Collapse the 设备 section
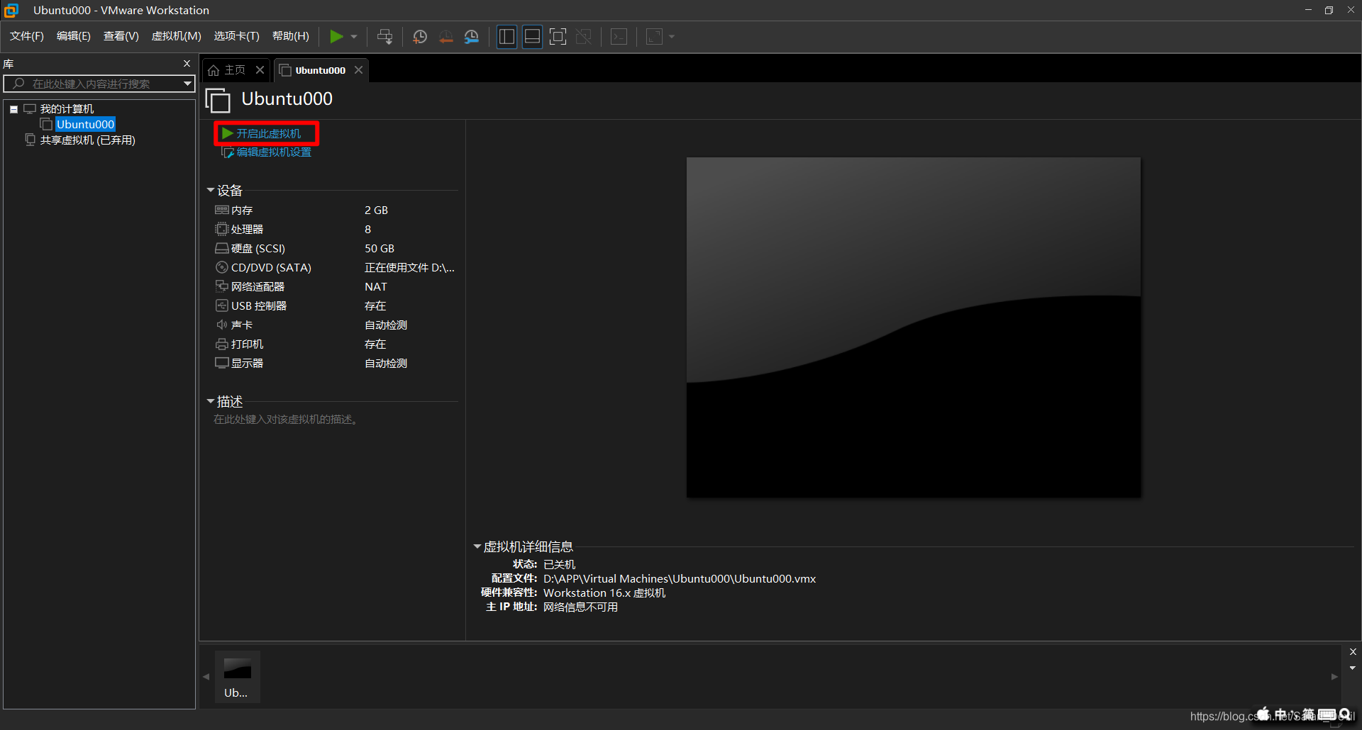Screen dimensions: 1362x730 pos(211,190)
